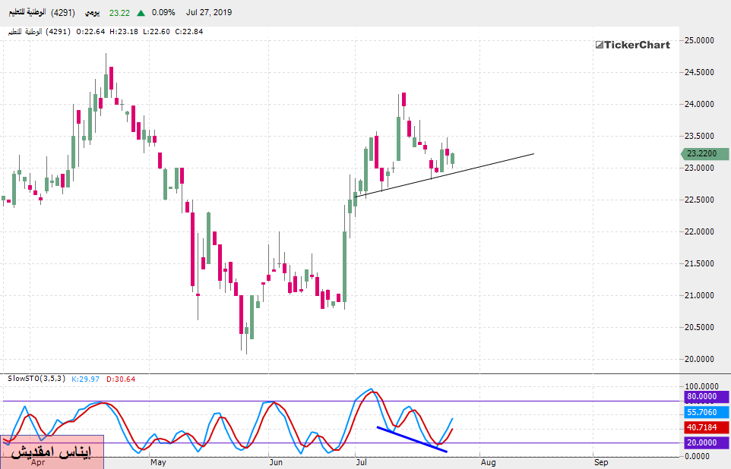Select the thick blue line on stochastic panel
This screenshot has height=469, width=731.
click(x=411, y=439)
